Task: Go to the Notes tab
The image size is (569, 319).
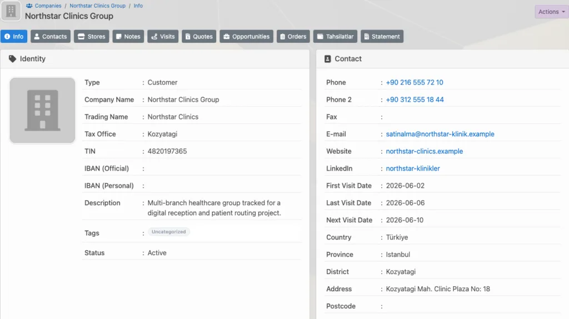Action: pyautogui.click(x=128, y=36)
